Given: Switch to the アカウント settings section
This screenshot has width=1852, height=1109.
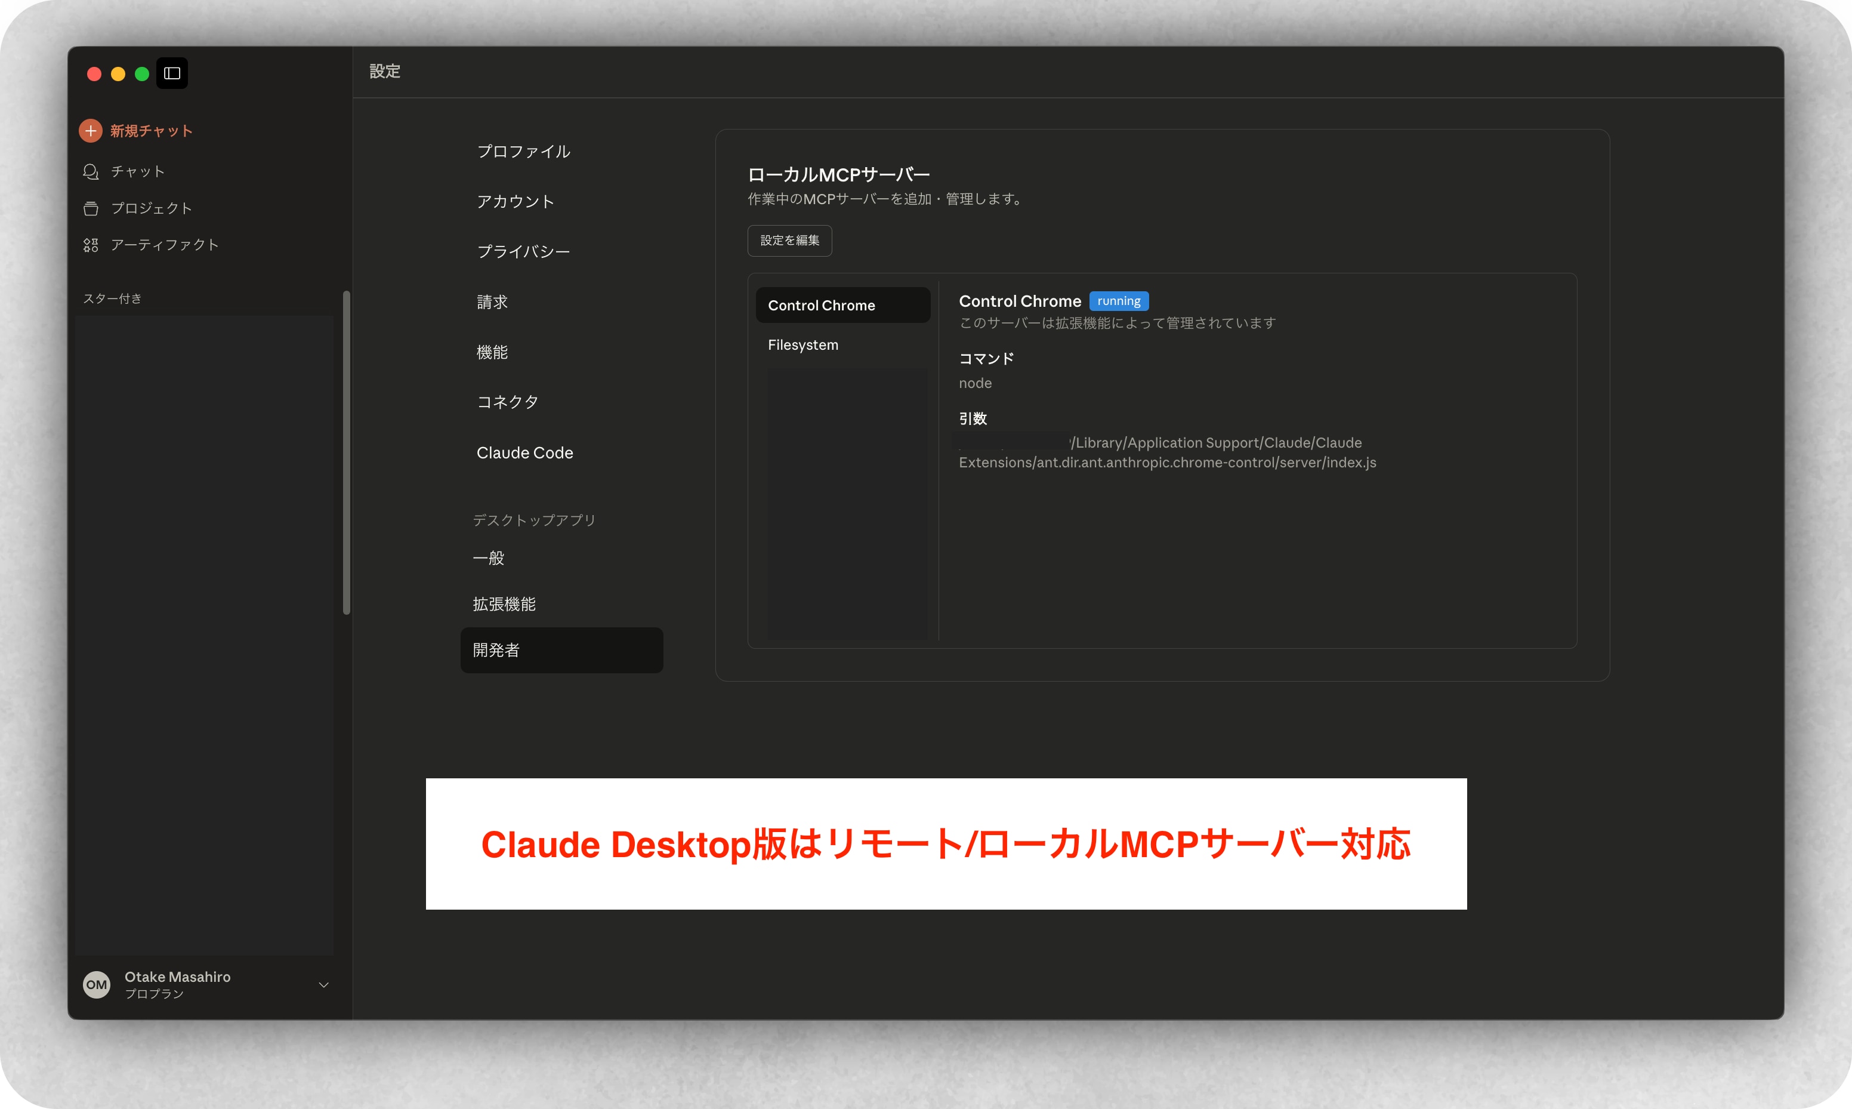Looking at the screenshot, I should (x=516, y=202).
